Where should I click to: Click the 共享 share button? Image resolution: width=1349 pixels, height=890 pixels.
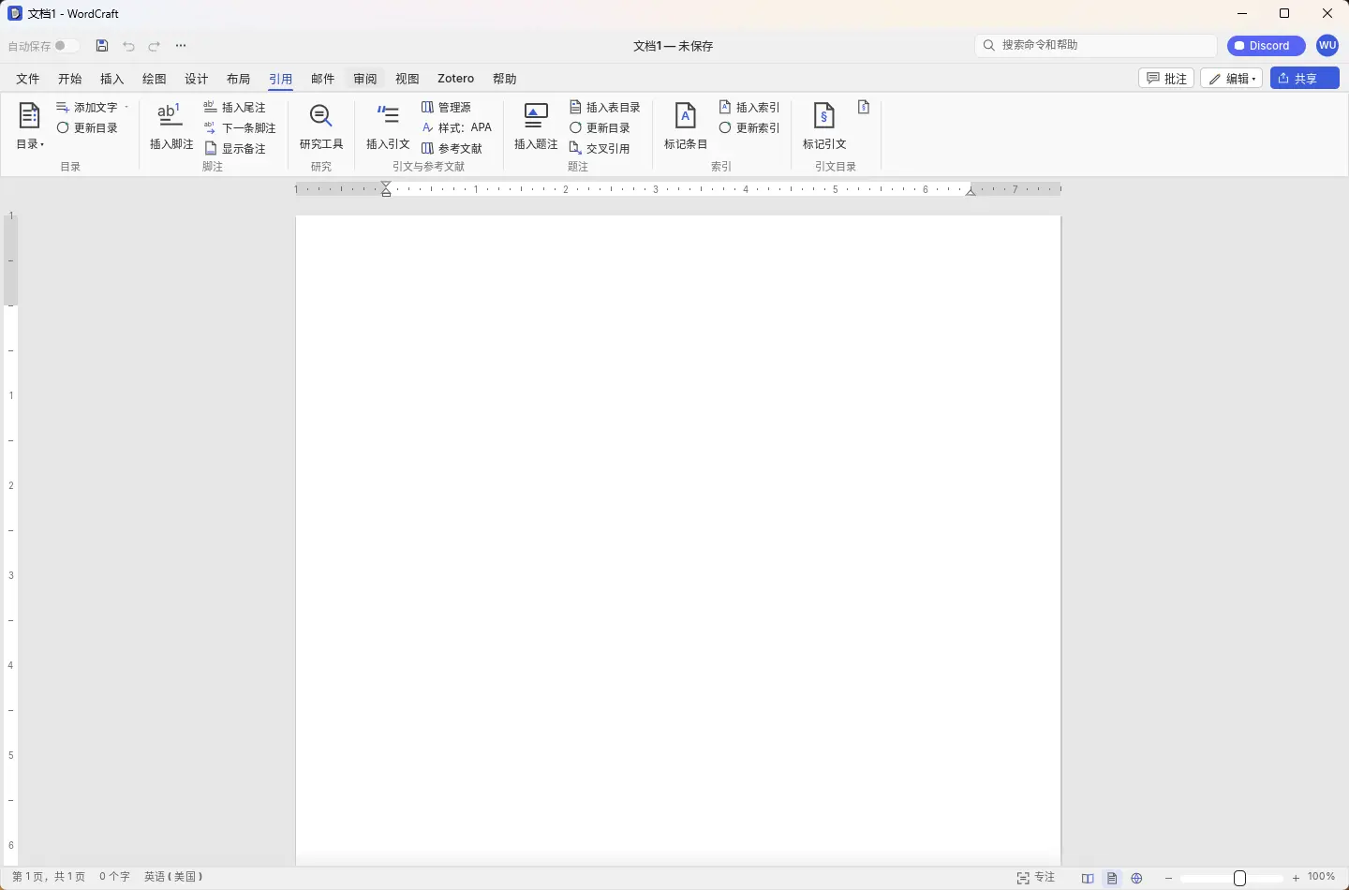(1305, 79)
